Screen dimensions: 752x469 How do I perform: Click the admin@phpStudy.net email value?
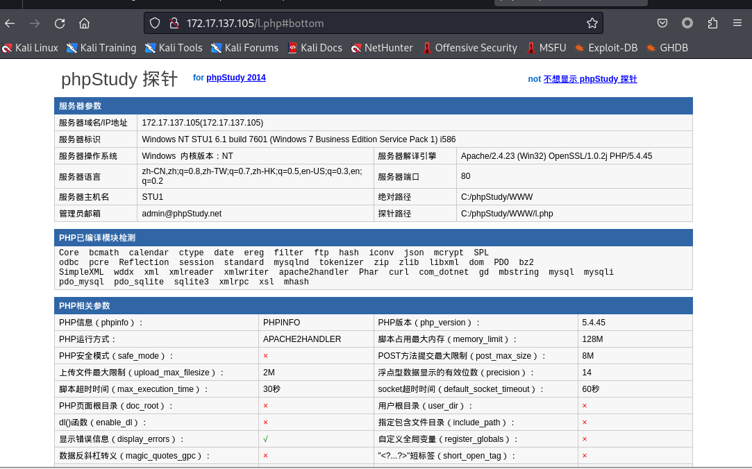pos(182,214)
